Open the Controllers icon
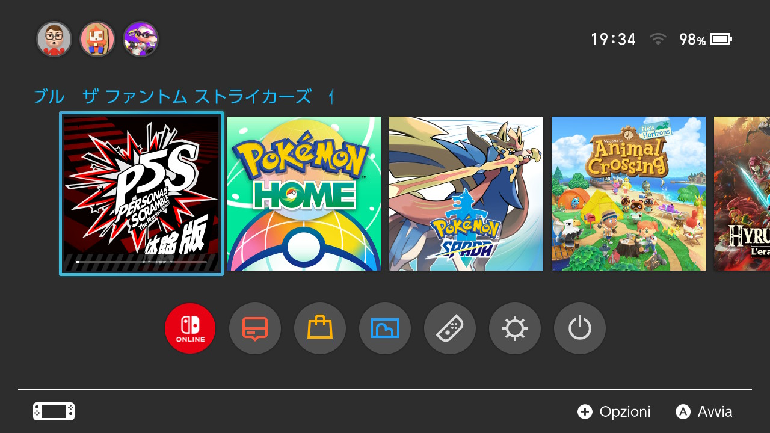The image size is (770, 433). [450, 328]
